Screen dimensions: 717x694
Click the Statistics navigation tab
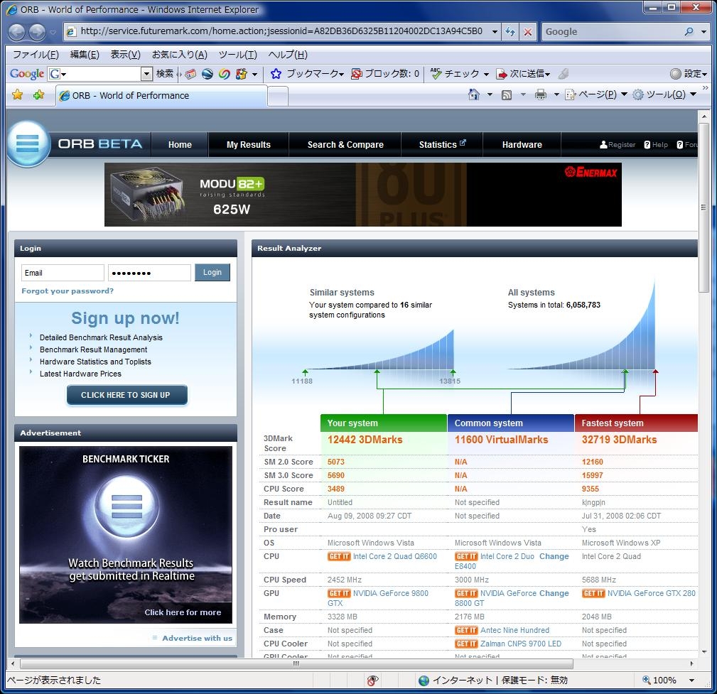442,144
